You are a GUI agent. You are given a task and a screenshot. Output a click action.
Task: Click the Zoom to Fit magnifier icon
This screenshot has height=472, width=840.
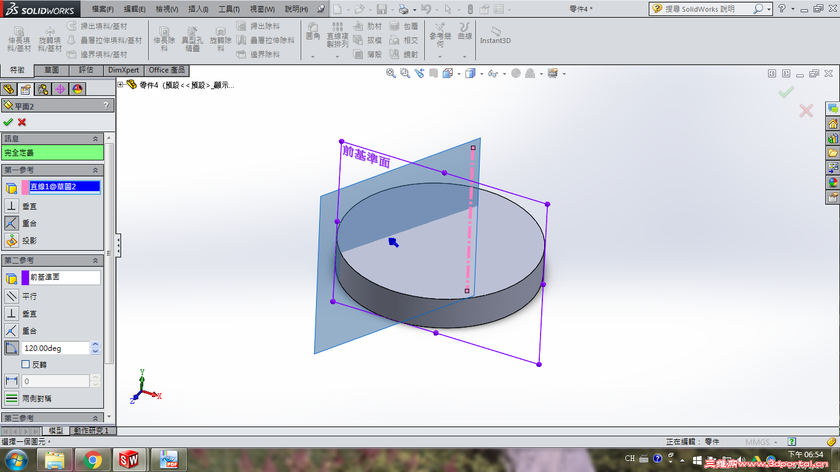pyautogui.click(x=391, y=73)
